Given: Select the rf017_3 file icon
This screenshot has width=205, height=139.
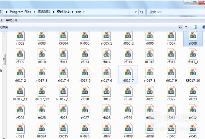Looking at the screenshot, I should (42, 72).
